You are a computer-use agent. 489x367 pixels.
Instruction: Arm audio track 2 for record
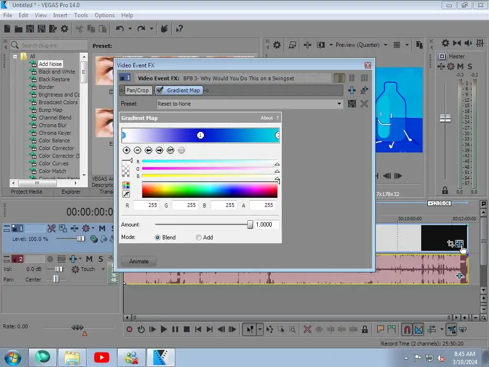tap(50, 259)
